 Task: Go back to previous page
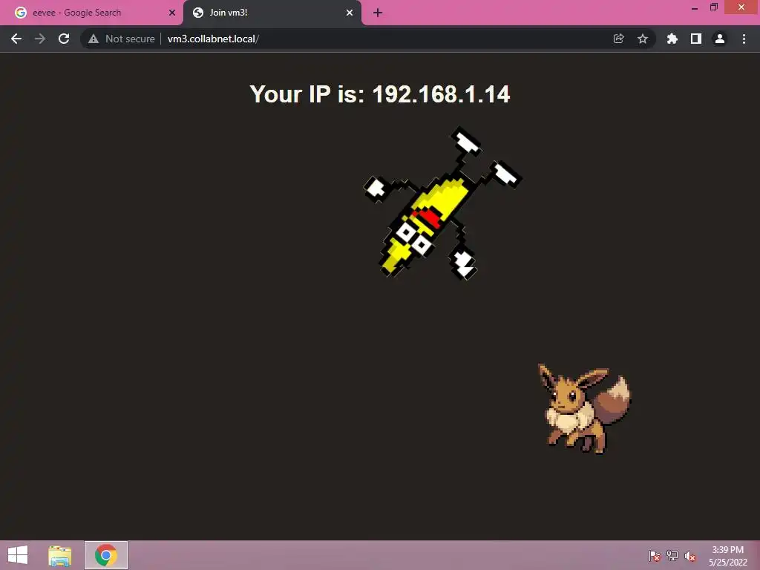click(16, 39)
